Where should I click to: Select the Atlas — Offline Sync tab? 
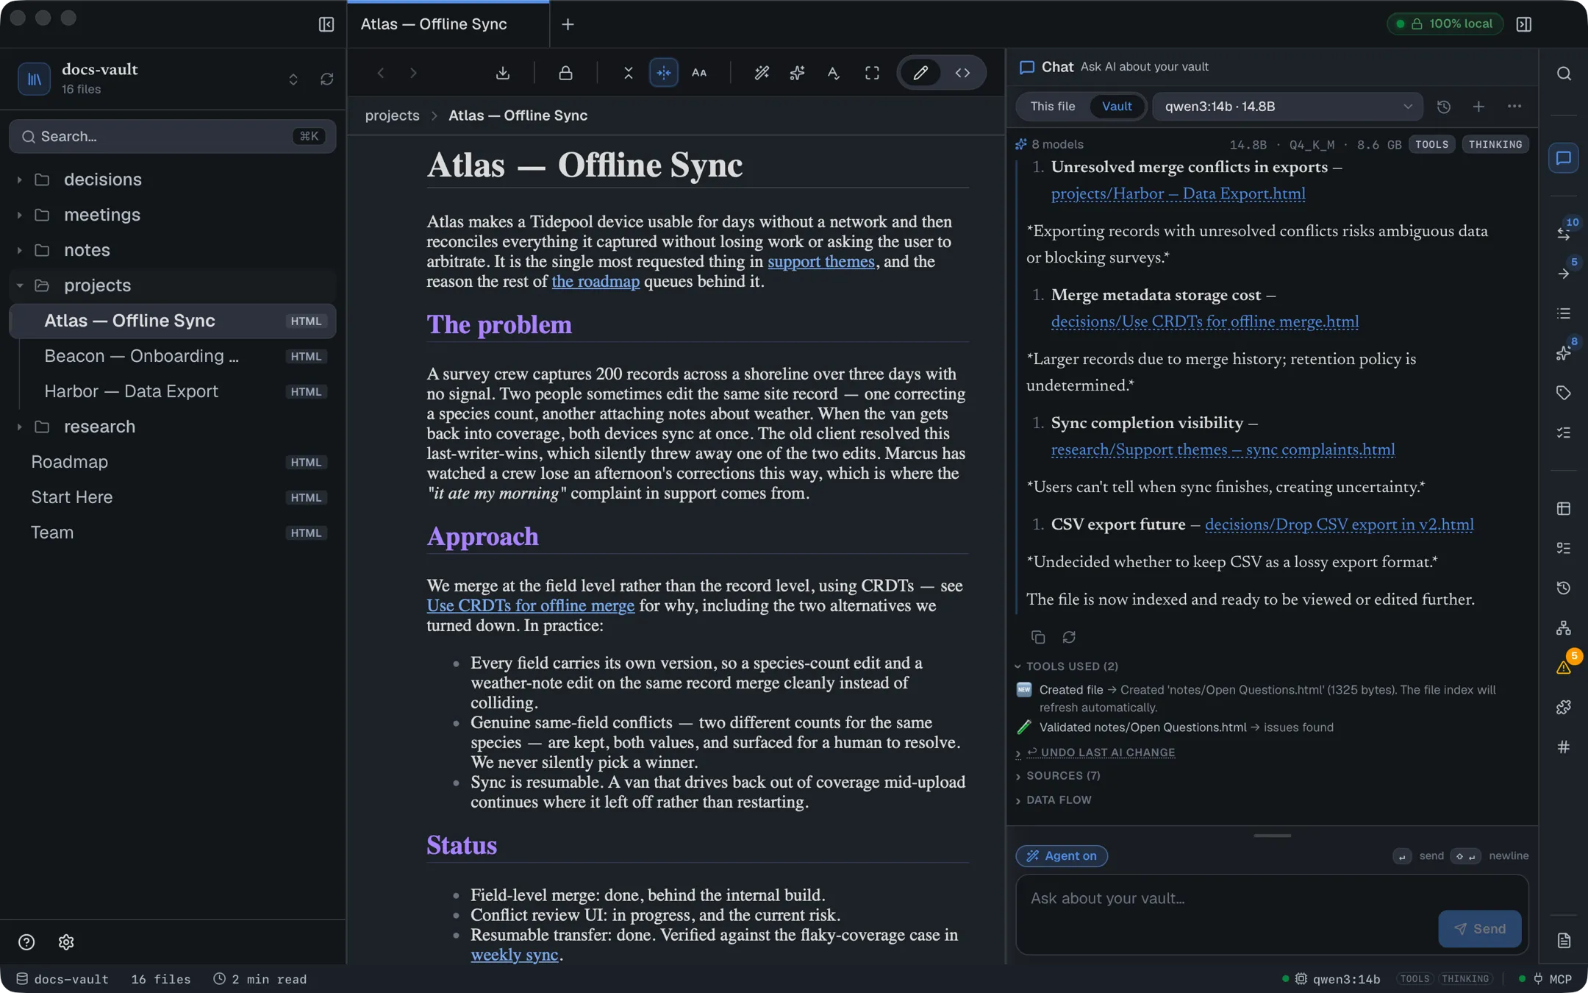448,24
